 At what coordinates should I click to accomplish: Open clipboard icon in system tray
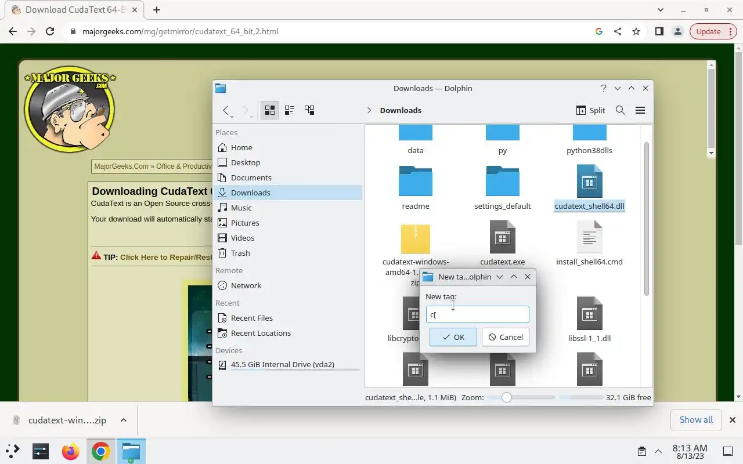tap(642, 451)
